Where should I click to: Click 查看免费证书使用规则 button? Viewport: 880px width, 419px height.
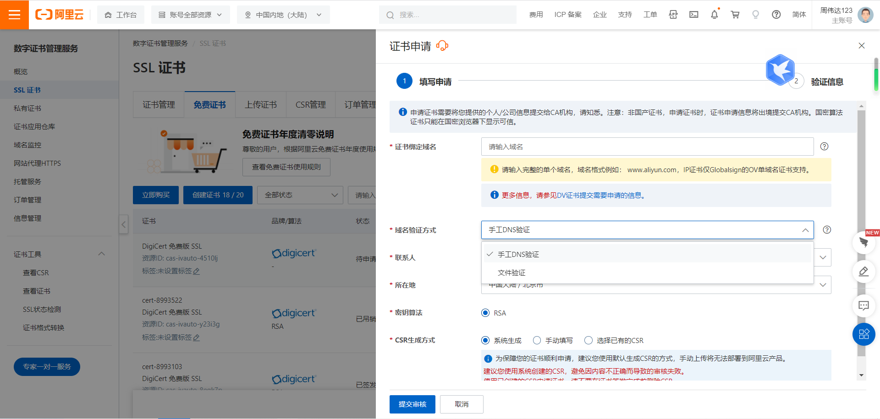click(x=286, y=167)
